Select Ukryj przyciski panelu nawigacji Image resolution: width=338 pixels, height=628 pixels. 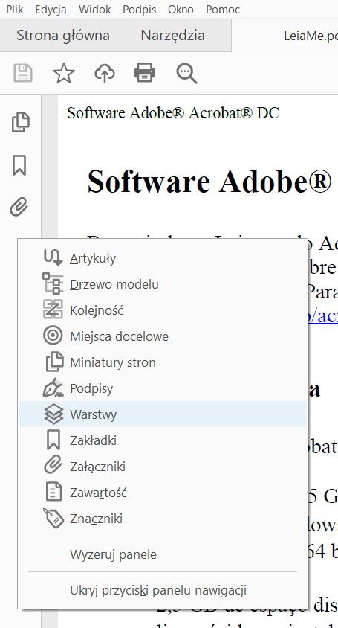(x=163, y=590)
